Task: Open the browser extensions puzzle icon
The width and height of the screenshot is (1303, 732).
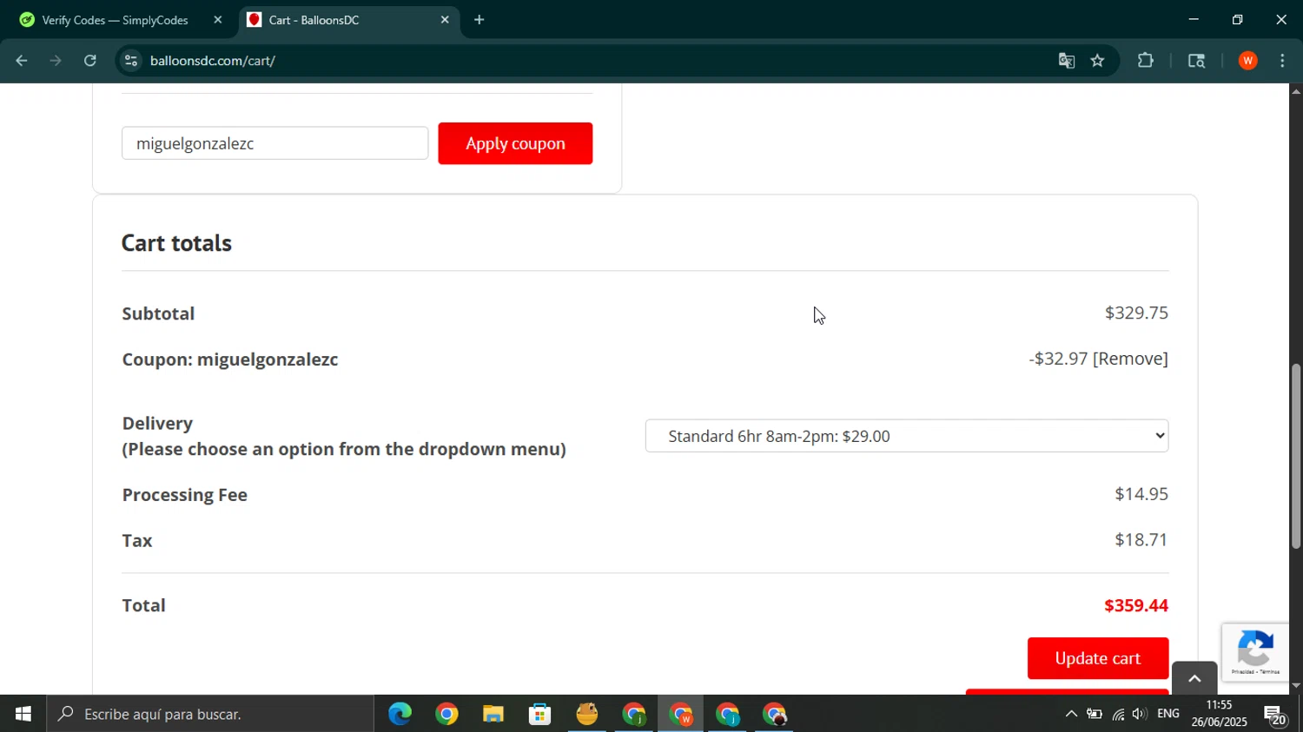Action: point(1146,61)
